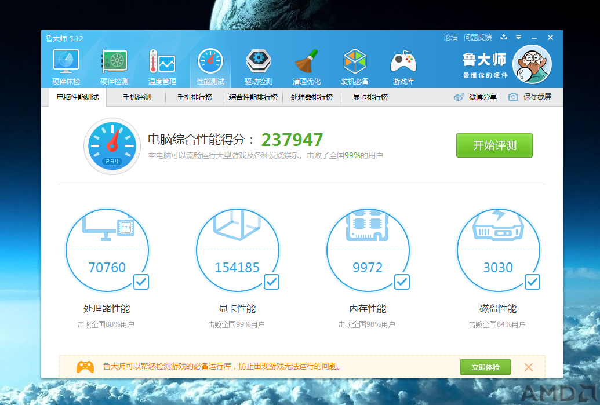Uncheck the 显卡性能 test checkbox
The height and width of the screenshot is (405, 600).
[272, 282]
